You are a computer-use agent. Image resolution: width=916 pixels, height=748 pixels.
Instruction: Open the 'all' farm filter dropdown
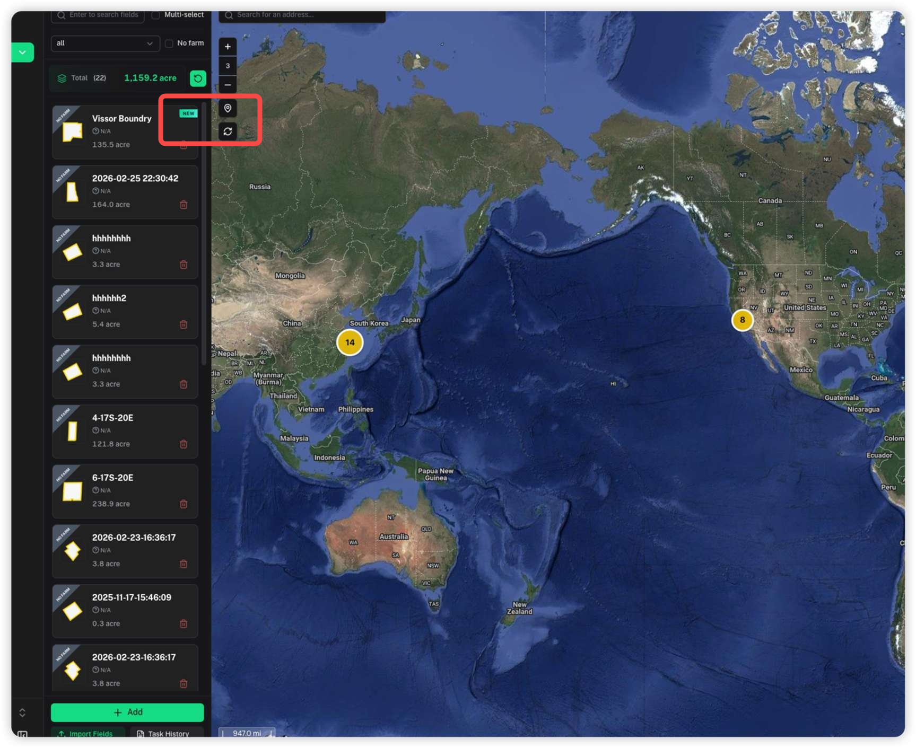click(104, 43)
